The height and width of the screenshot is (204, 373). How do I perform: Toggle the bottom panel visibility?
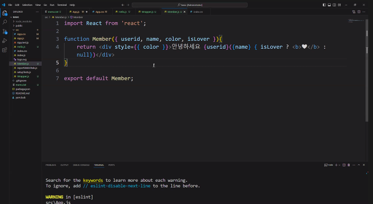point(329,5)
